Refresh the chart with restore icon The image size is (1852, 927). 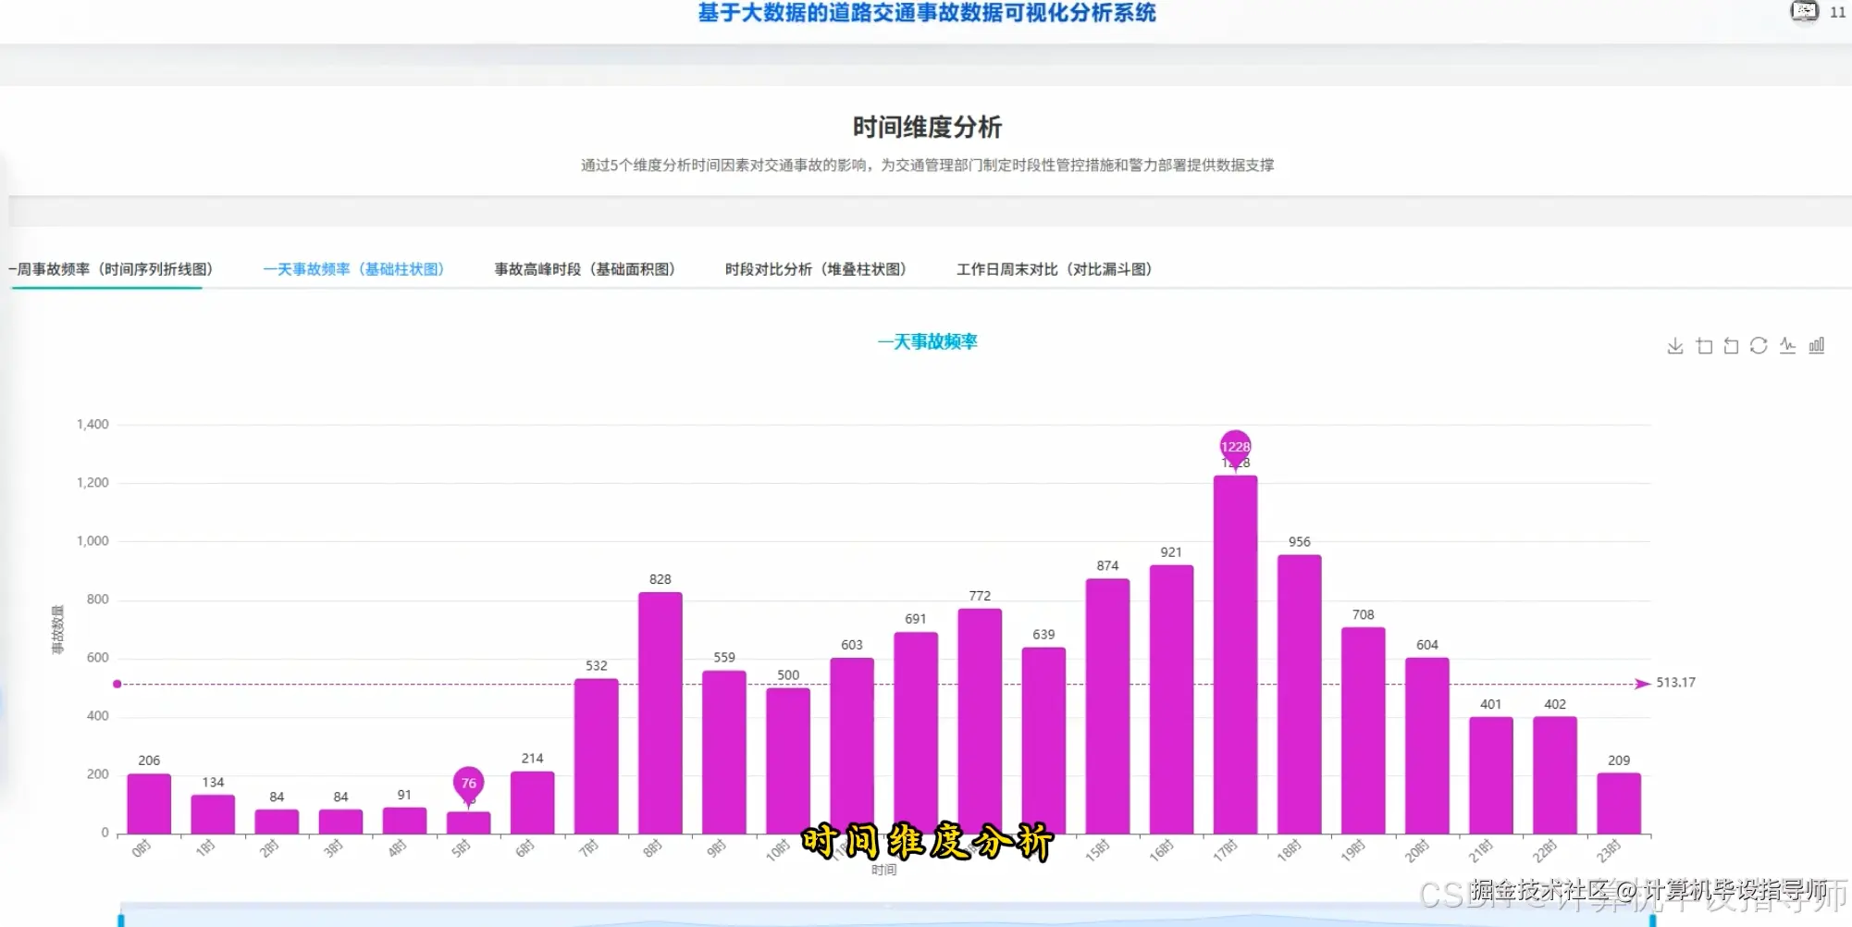click(1758, 345)
